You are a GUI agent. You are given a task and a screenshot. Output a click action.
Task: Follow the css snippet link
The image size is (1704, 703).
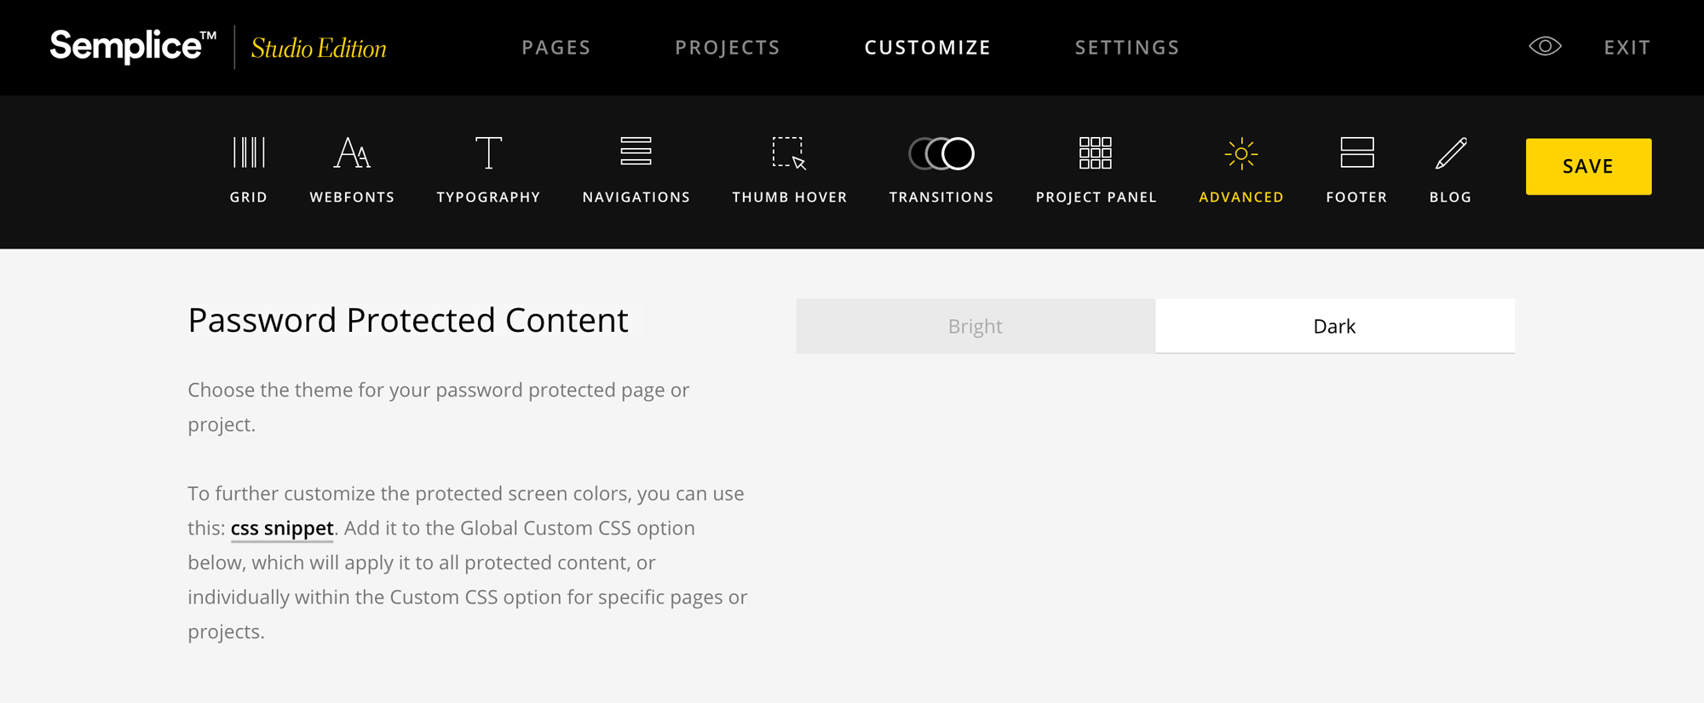click(282, 529)
